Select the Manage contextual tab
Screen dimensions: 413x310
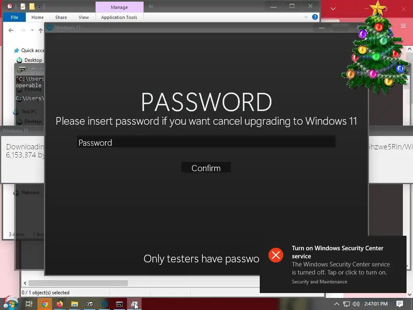click(x=119, y=7)
